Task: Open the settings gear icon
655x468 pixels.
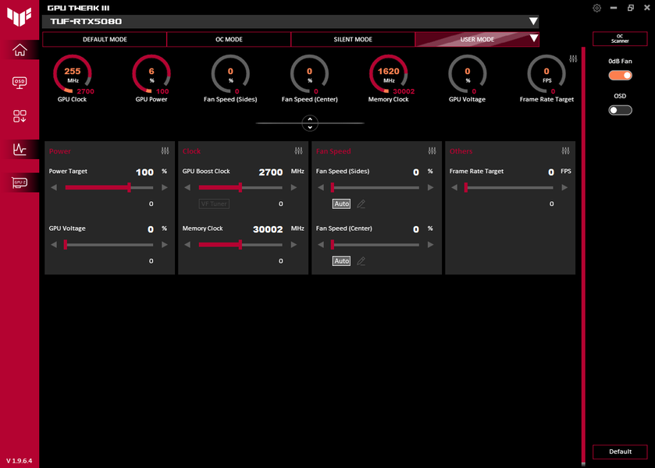Action: tap(597, 8)
